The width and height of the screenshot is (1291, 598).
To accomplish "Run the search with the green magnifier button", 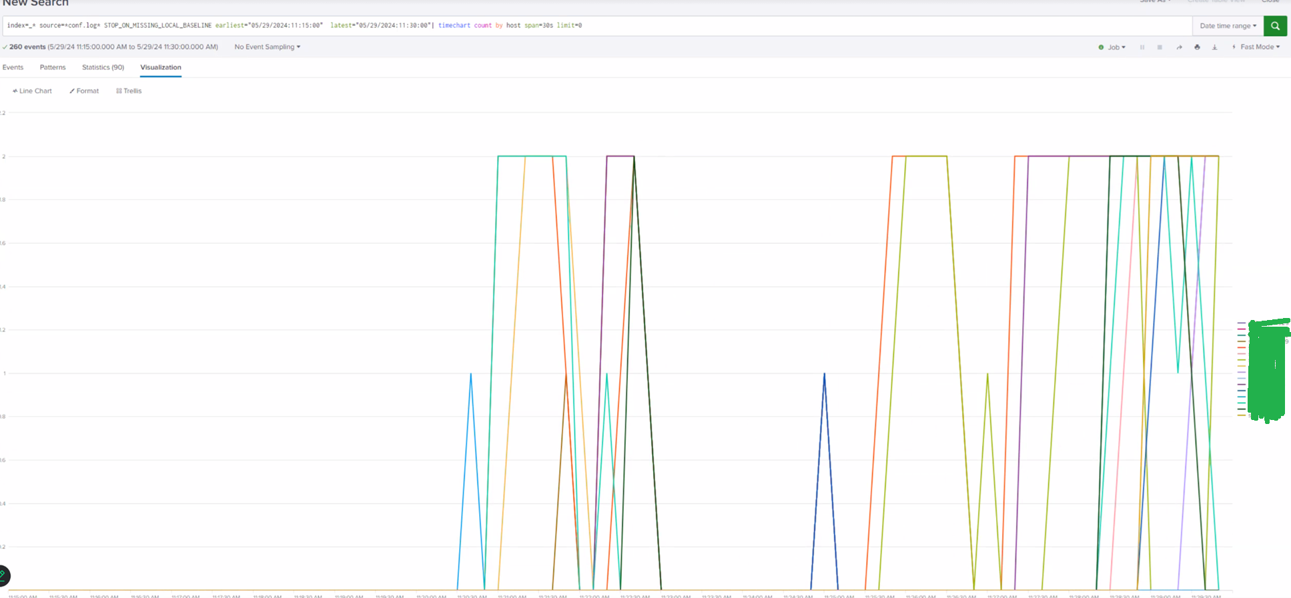I will click(1275, 26).
